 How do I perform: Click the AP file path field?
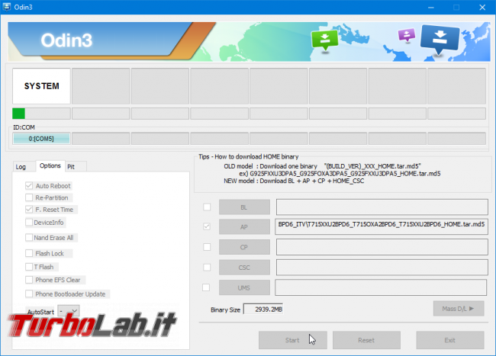click(x=382, y=226)
